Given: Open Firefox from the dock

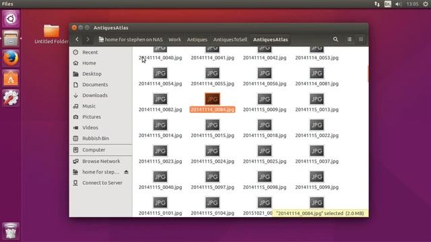Looking at the screenshot, I should [11, 58].
